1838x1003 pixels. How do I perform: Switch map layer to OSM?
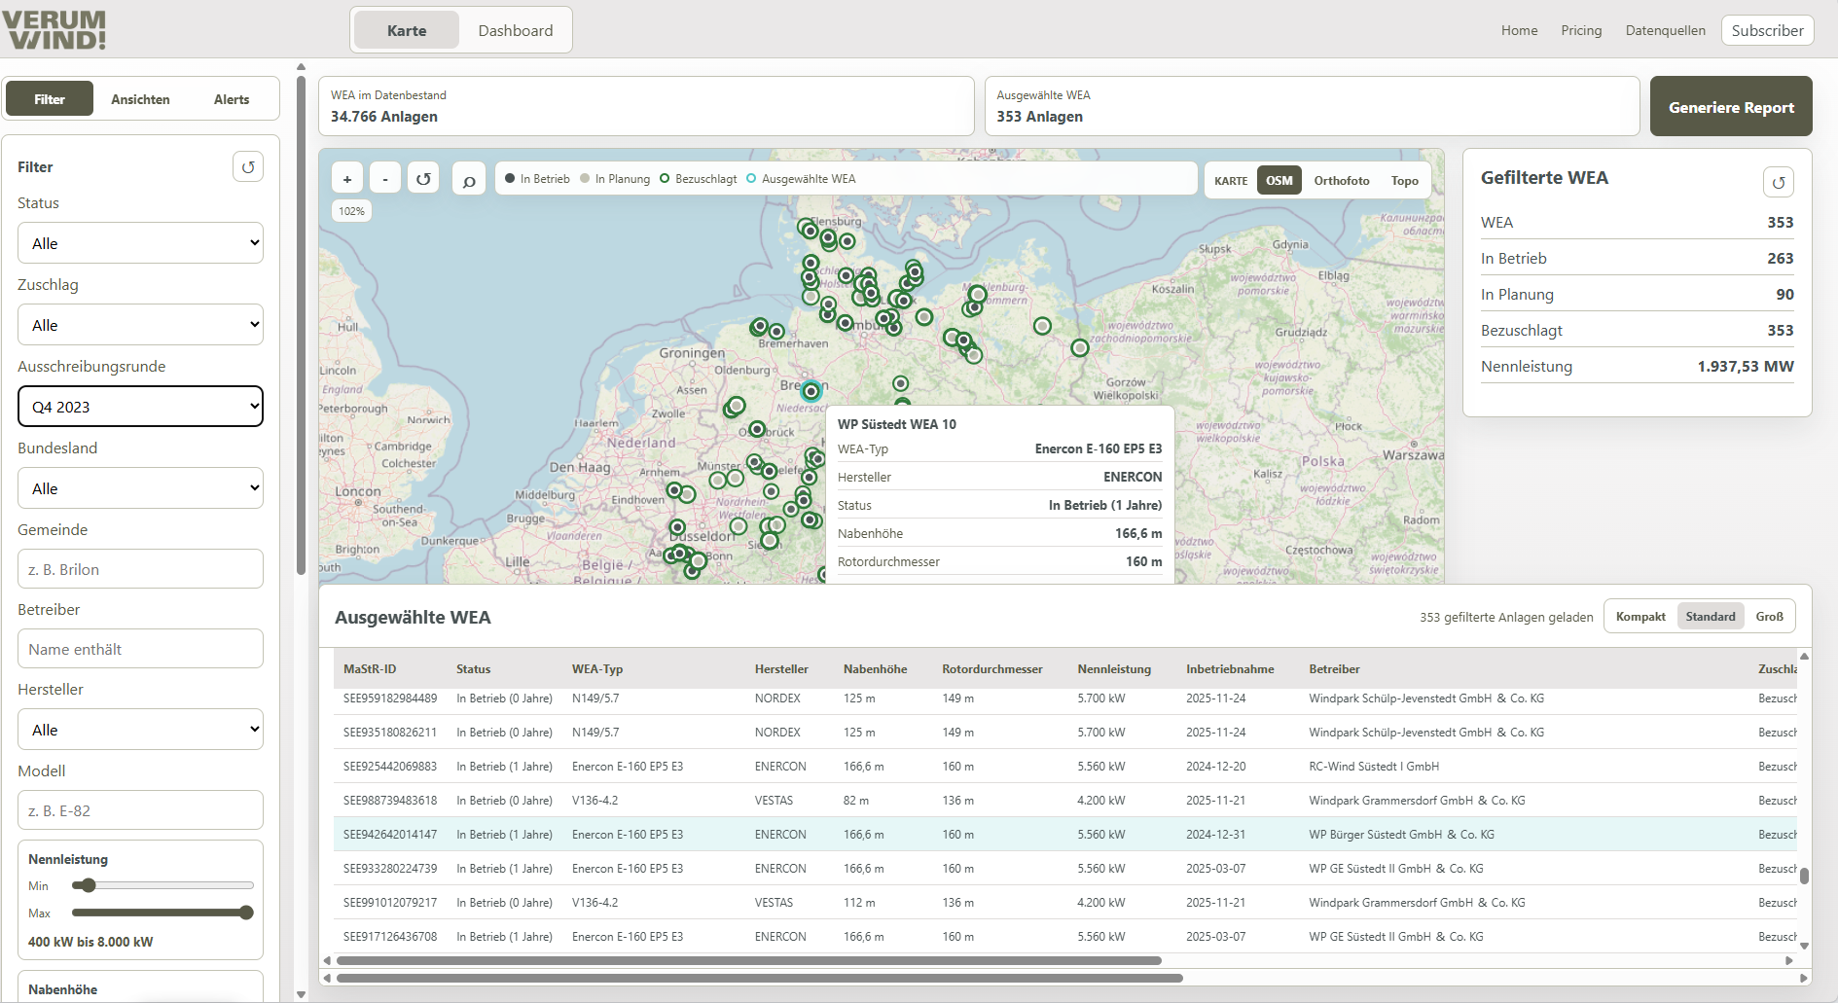coord(1279,181)
